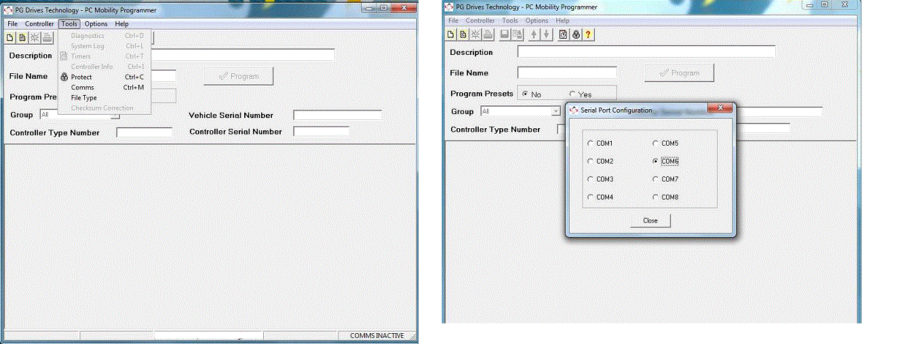Select COM5 in Serial Port Configuration
Viewport: 919px width, 344px height.
pos(654,144)
